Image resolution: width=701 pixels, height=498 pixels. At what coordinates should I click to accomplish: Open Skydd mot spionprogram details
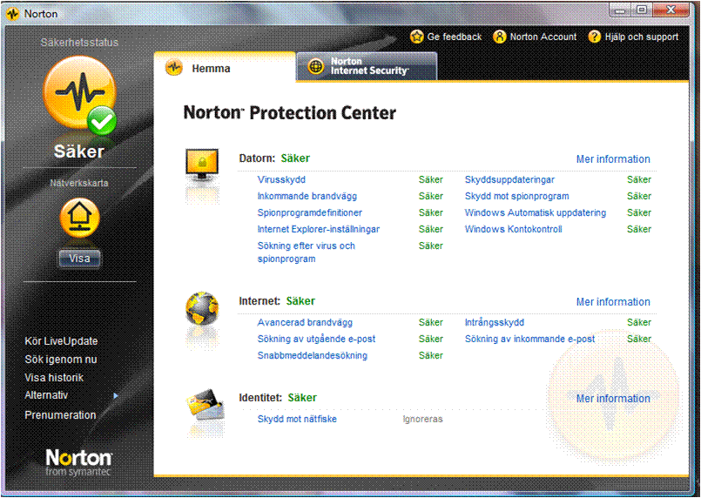516,196
